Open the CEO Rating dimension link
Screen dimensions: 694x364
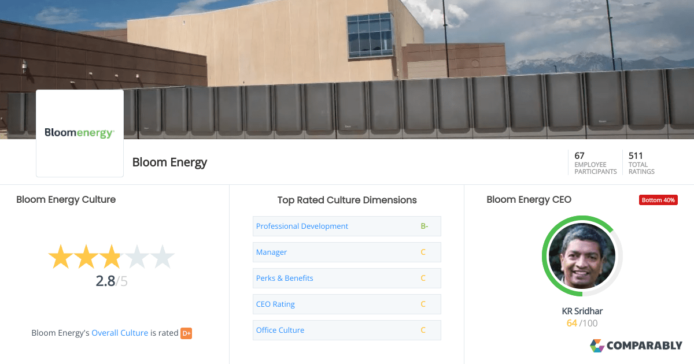tap(275, 304)
